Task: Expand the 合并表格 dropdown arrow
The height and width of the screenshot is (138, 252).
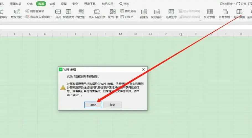Action: [231, 17]
